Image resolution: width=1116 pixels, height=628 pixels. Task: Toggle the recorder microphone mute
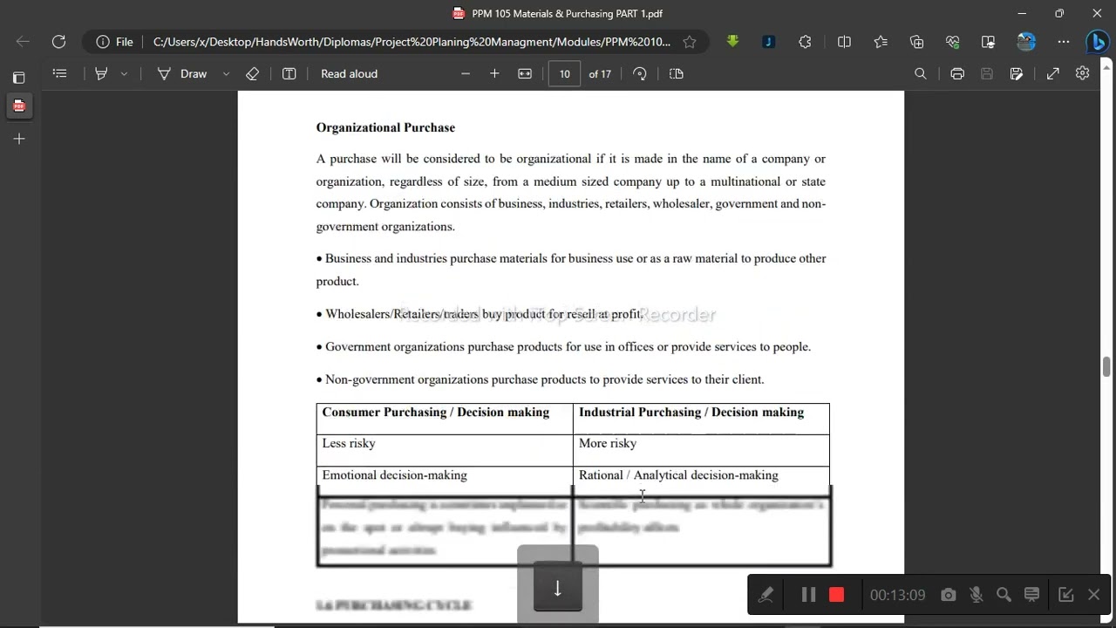pyautogui.click(x=976, y=595)
